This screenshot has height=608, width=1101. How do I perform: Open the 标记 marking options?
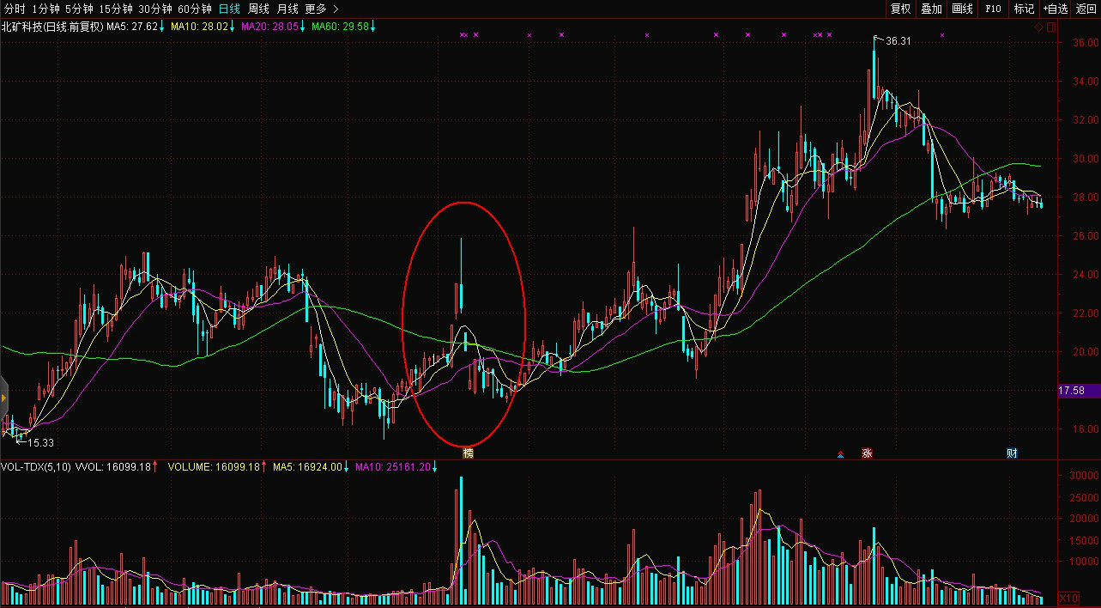coord(1024,9)
